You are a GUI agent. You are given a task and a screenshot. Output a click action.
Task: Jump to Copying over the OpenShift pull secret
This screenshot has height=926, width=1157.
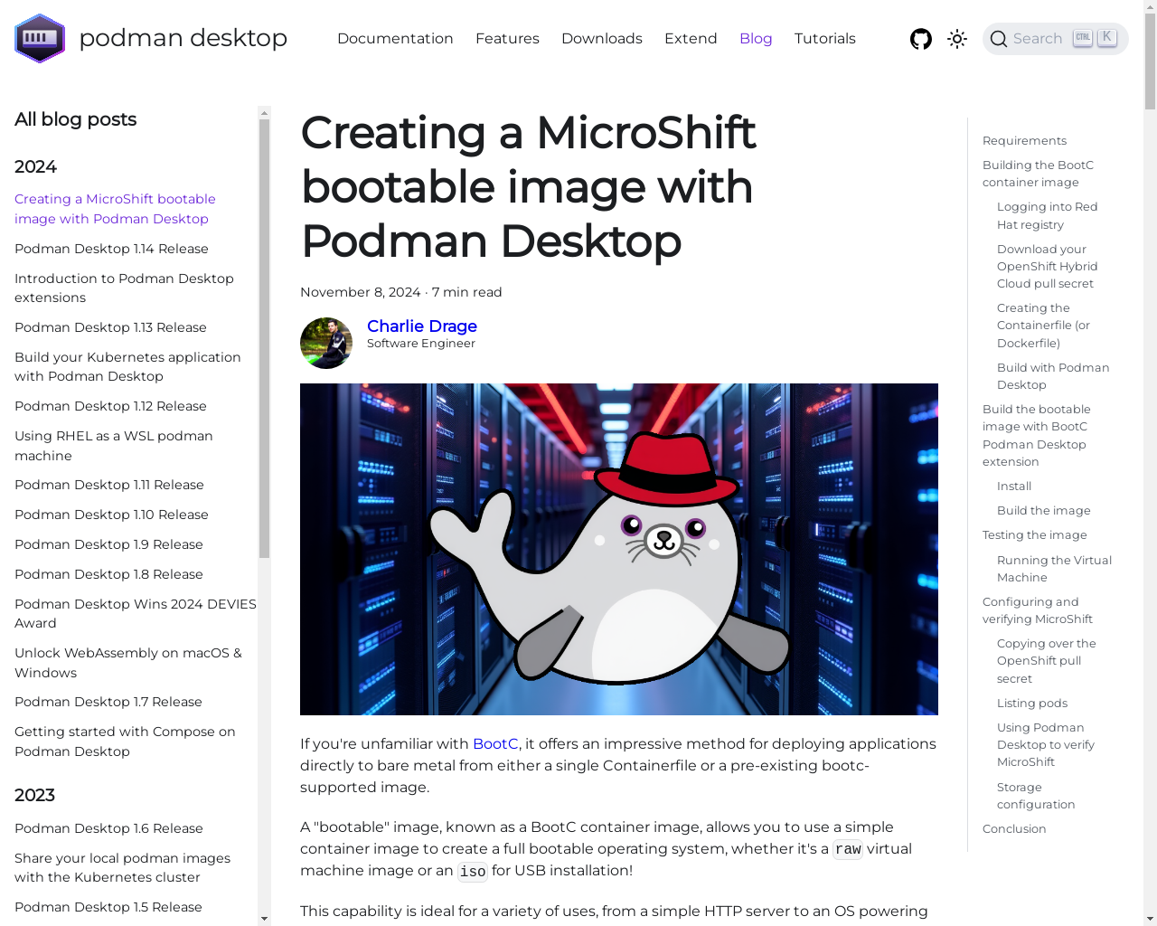1047,661
